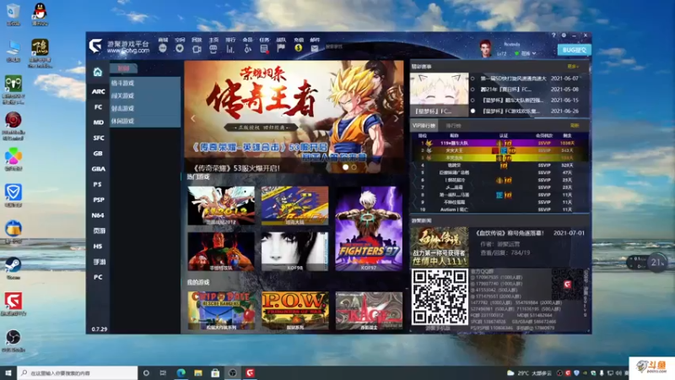This screenshot has height=380, width=675.
Task: Open File Explorer in taskbar
Action: (198, 372)
